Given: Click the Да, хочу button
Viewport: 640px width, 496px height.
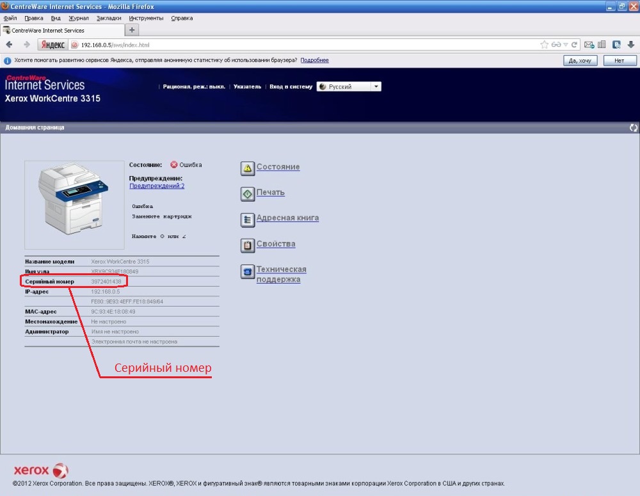Looking at the screenshot, I should tap(580, 60).
